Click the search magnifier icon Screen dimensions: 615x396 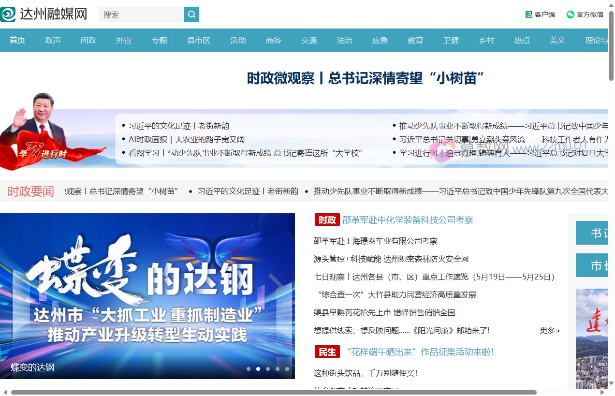[191, 15]
